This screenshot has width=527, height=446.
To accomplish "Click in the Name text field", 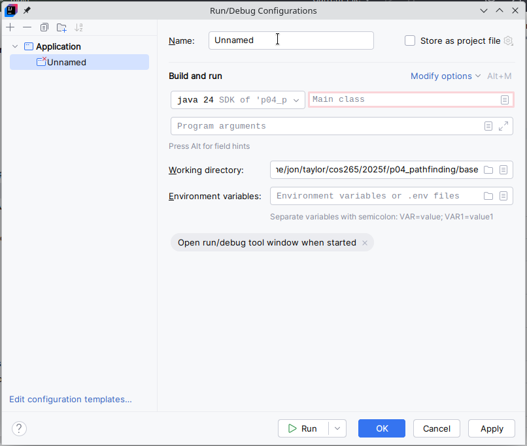I will pyautogui.click(x=291, y=40).
